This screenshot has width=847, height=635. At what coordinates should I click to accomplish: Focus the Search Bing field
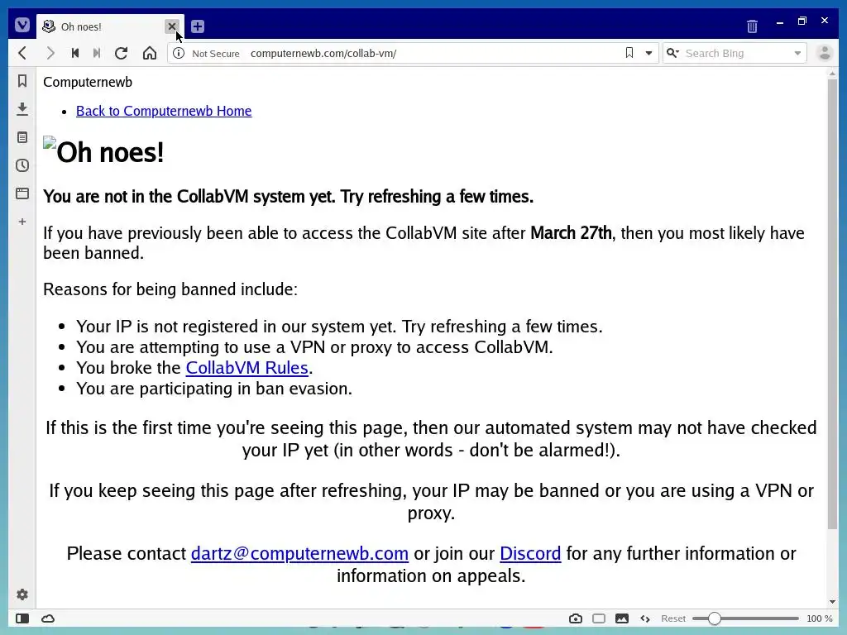(735, 54)
